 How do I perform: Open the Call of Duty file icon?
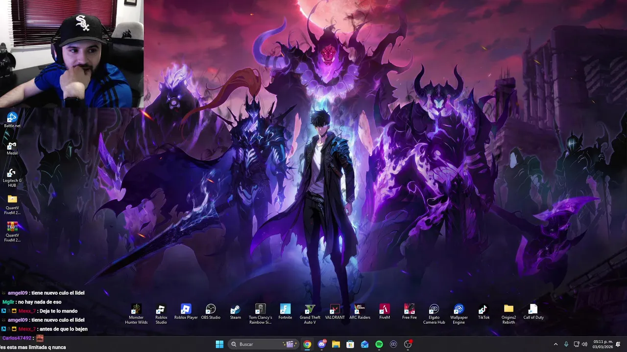click(533, 312)
